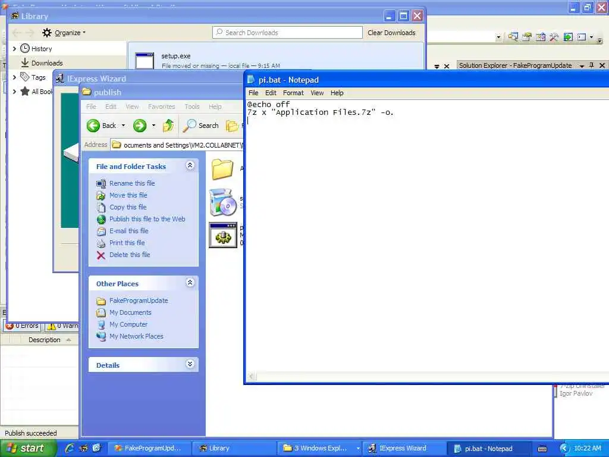This screenshot has height=457, width=609.
Task: Open Search in the publish window toolbar
Action: tap(201, 126)
